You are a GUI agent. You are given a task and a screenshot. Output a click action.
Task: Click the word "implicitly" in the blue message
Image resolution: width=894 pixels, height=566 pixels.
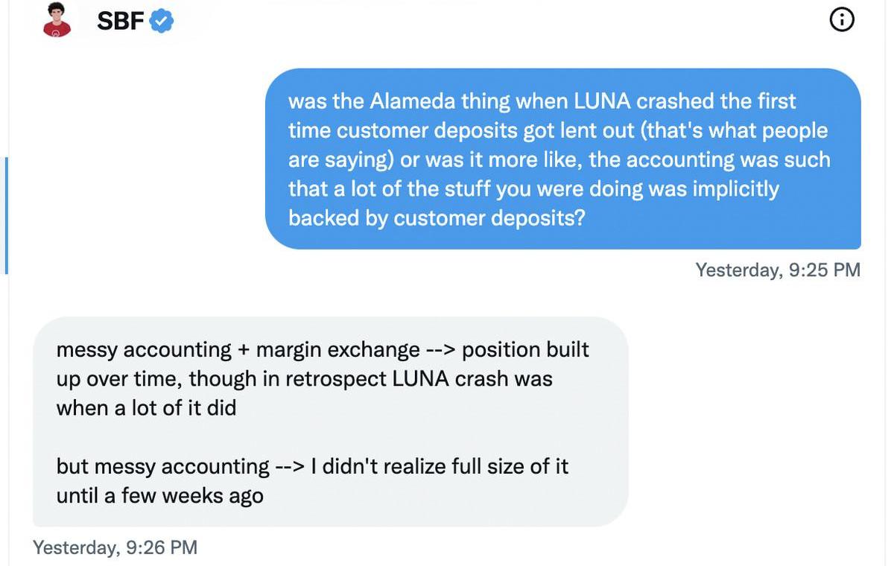(x=735, y=188)
